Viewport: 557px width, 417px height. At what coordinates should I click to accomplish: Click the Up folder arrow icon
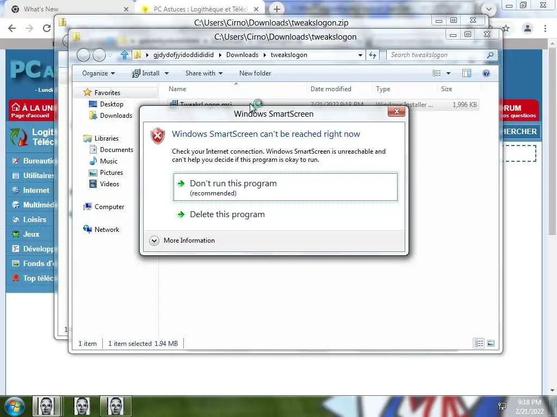(x=125, y=55)
